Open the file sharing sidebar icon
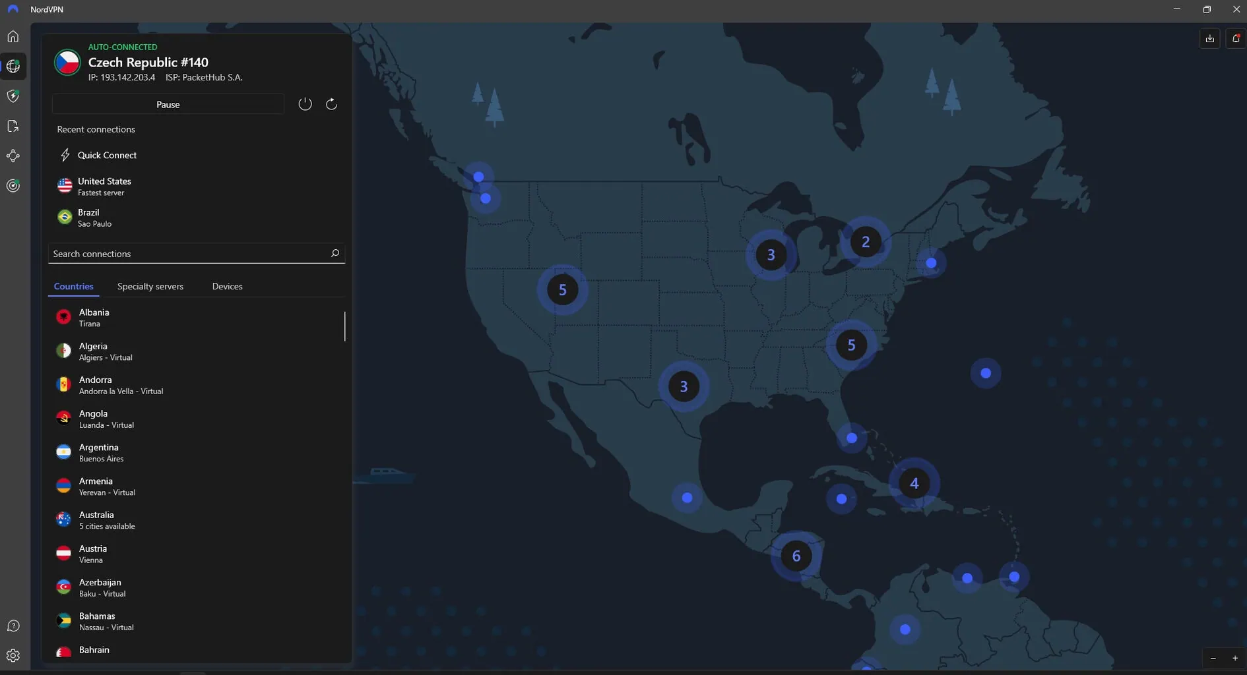 [x=13, y=126]
